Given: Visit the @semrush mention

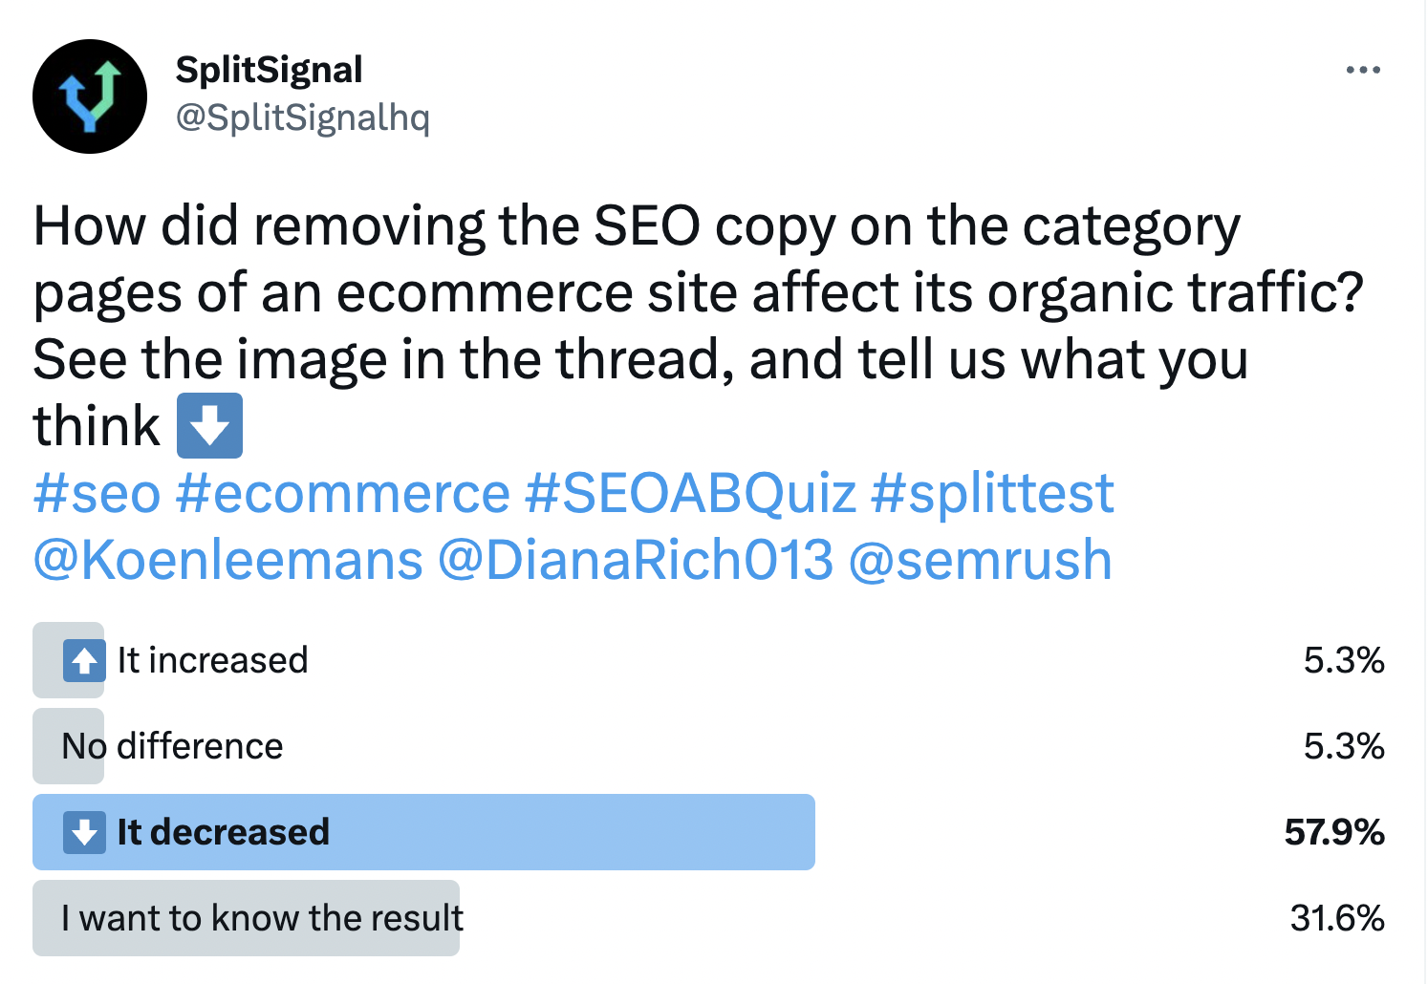Looking at the screenshot, I should (980, 560).
